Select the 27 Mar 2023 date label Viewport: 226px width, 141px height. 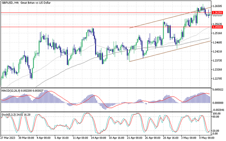coord(8,138)
